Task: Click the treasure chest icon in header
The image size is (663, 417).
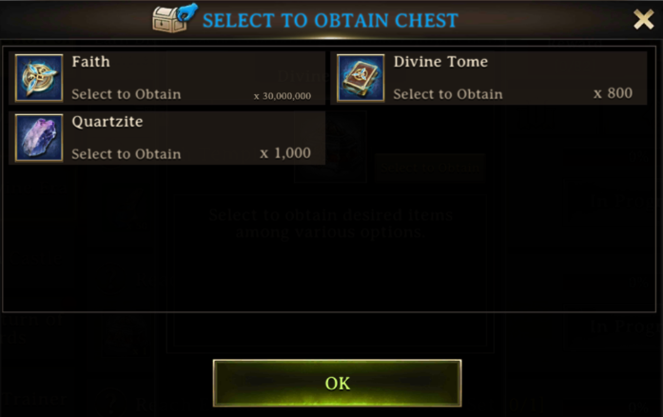Action: [x=175, y=18]
